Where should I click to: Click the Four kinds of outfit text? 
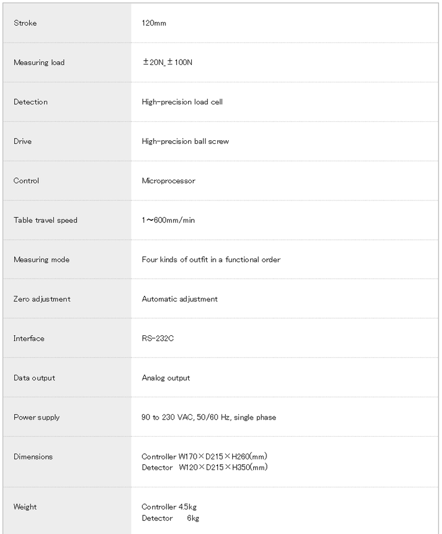tap(211, 260)
